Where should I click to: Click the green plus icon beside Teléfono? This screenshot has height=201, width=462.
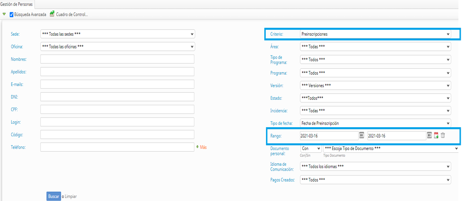point(197,147)
